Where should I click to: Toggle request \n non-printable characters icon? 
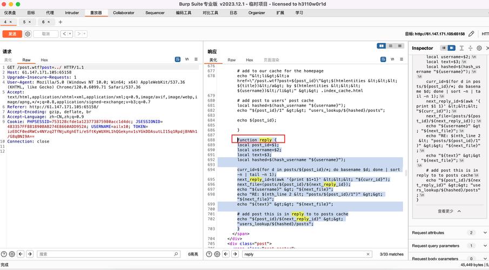click(187, 59)
